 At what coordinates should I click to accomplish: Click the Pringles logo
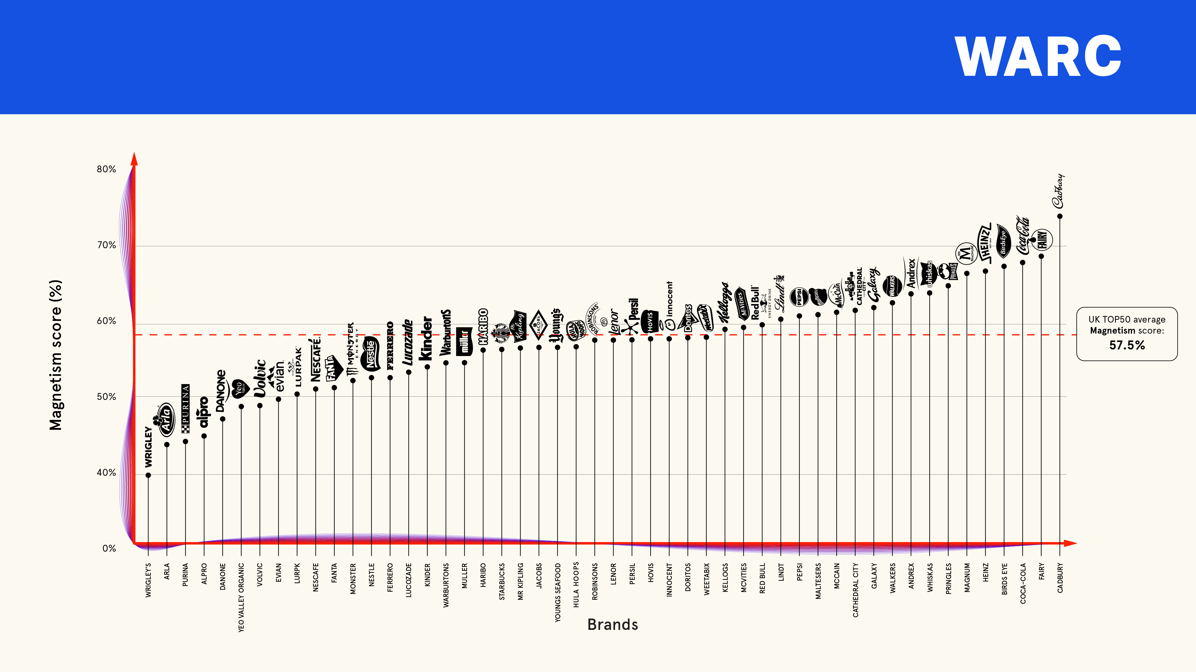[x=948, y=271]
